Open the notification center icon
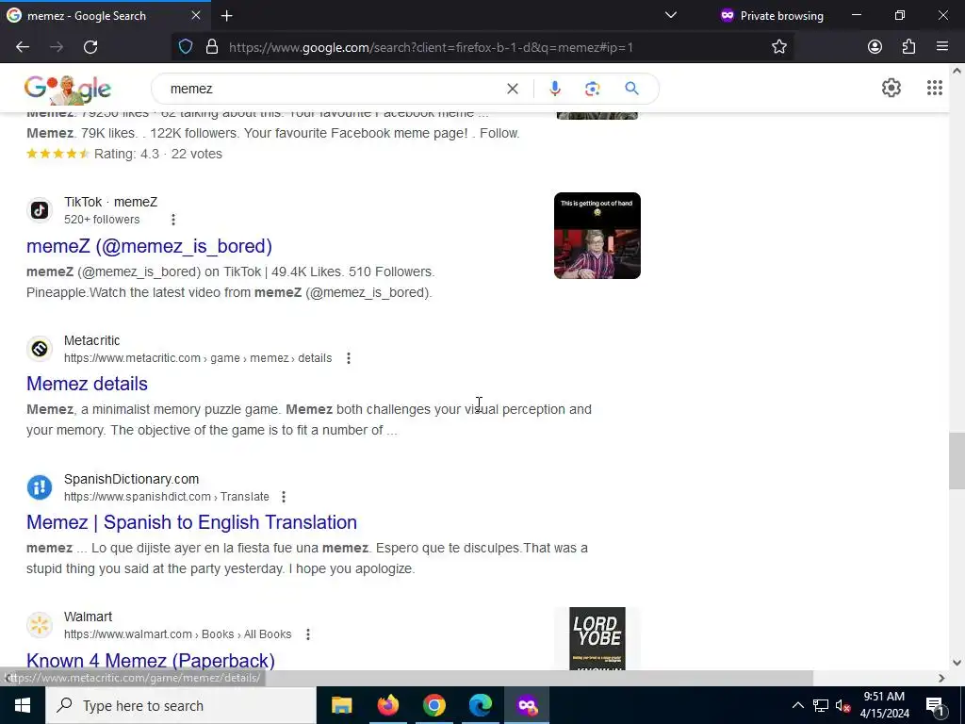Screen dimensions: 965x724 point(934,705)
